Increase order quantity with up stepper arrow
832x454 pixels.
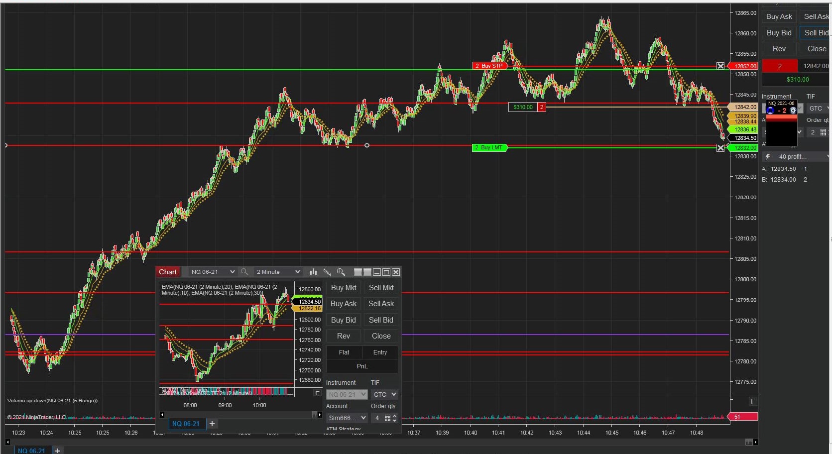pyautogui.click(x=395, y=416)
